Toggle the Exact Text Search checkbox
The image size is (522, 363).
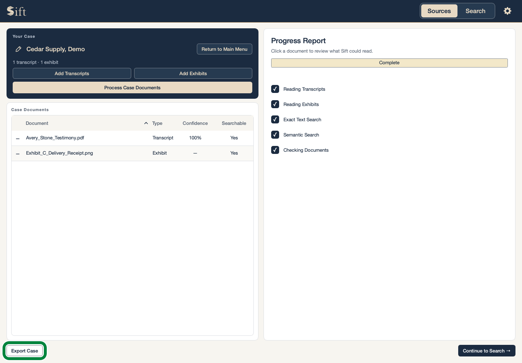(x=275, y=119)
